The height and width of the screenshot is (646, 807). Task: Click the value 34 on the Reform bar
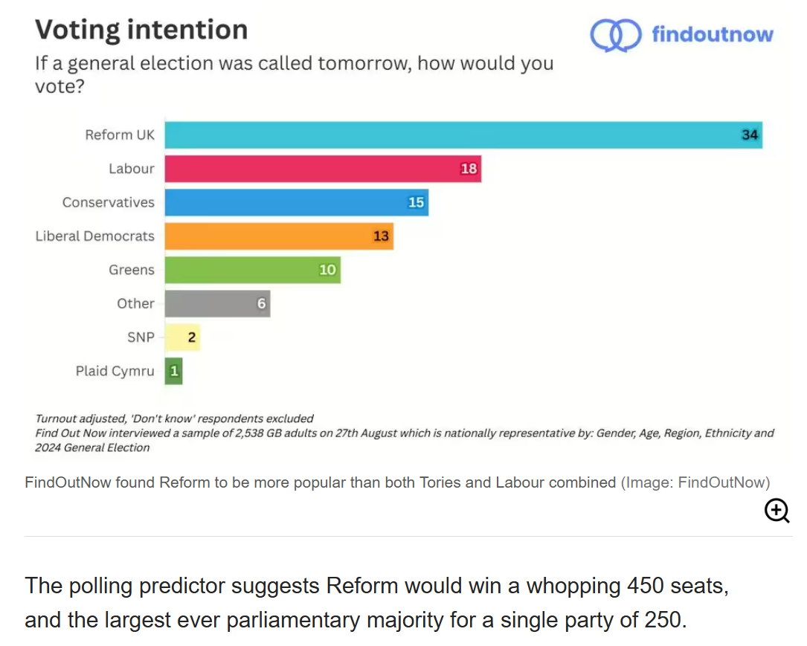coord(749,135)
